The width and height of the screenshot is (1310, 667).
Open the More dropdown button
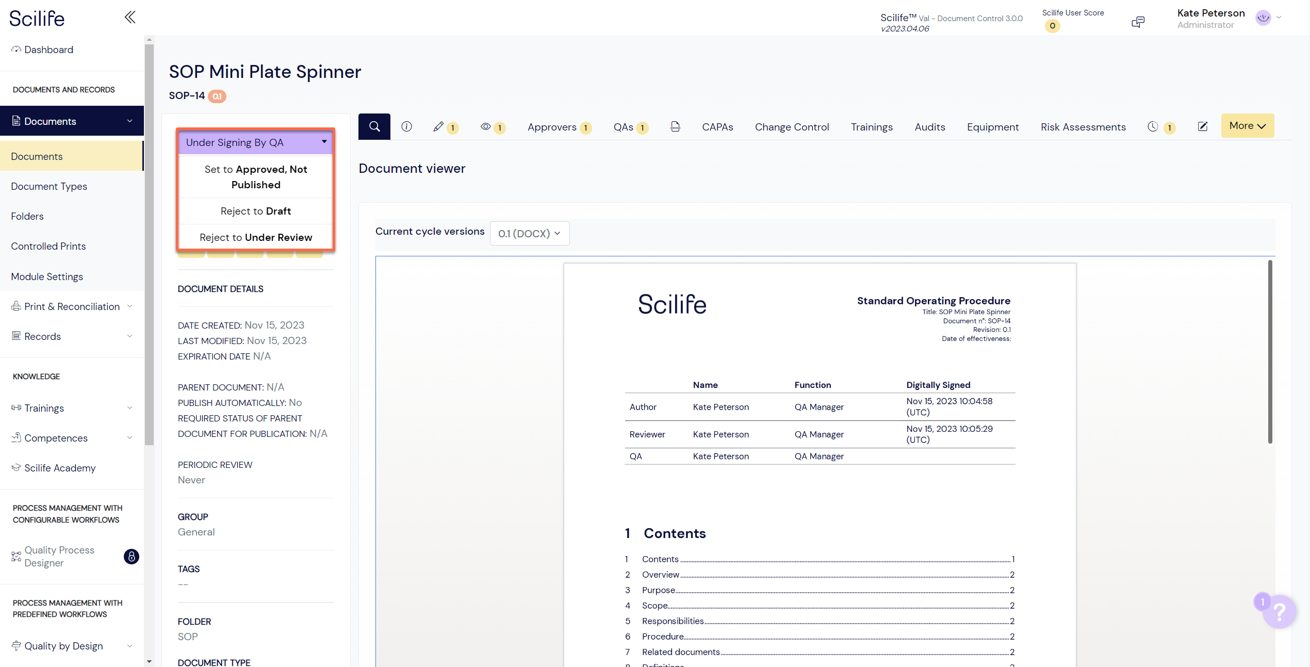(1247, 126)
